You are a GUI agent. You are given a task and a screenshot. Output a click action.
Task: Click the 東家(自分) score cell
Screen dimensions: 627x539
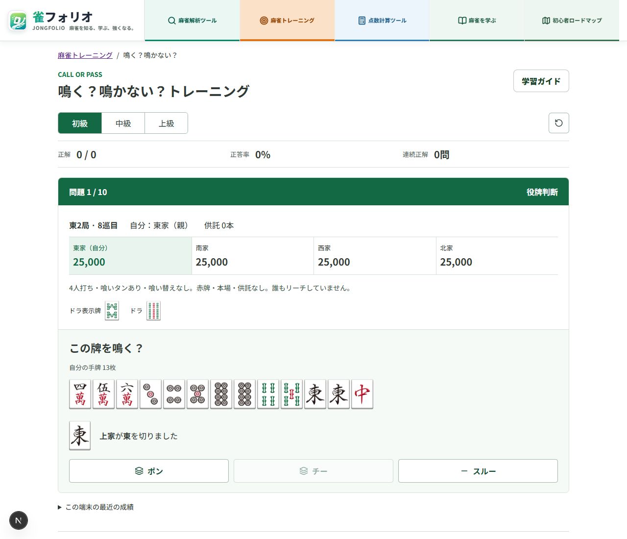[130, 256]
